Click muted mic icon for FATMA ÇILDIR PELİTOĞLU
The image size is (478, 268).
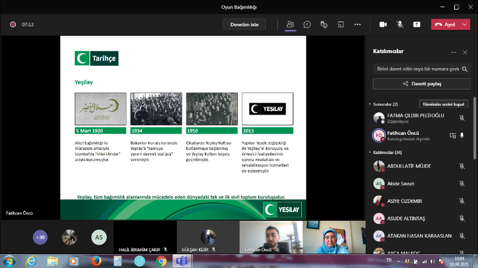pos(462,118)
